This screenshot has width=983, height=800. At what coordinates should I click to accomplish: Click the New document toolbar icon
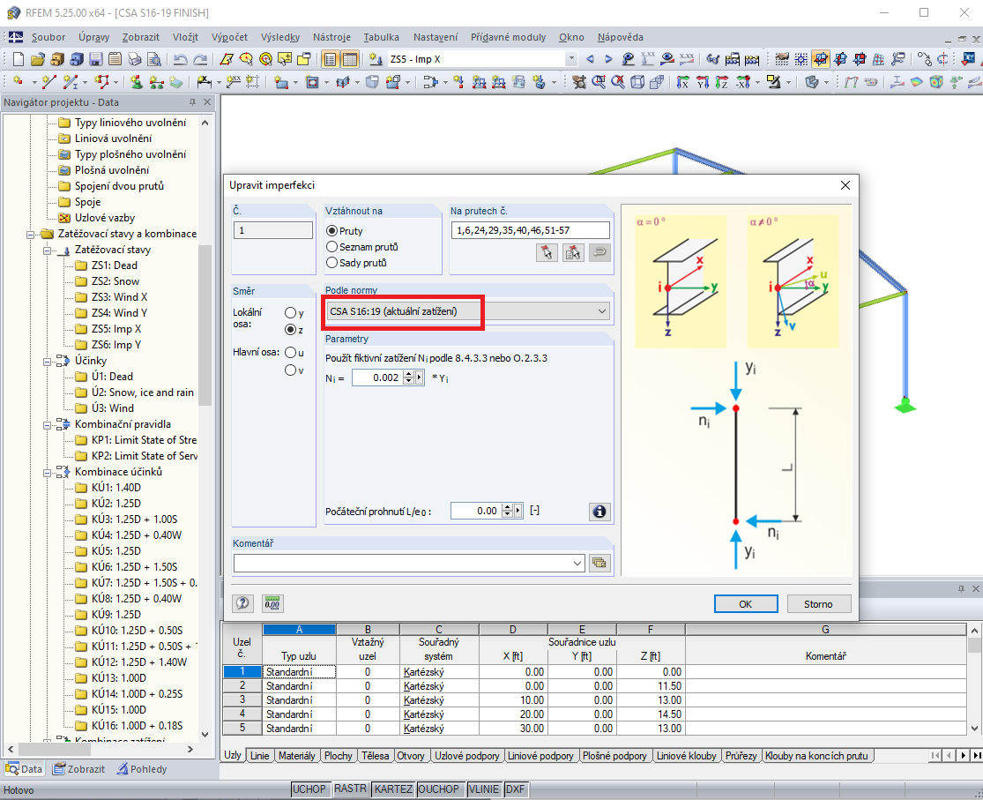click(x=19, y=59)
